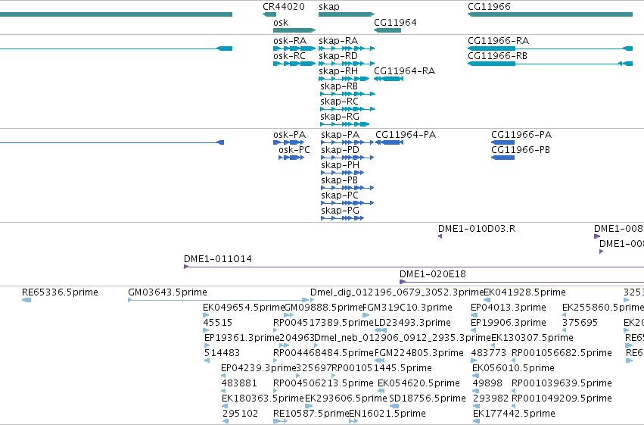The width and height of the screenshot is (644, 425).
Task: Select the 514483 feature
Action: click(x=207, y=361)
